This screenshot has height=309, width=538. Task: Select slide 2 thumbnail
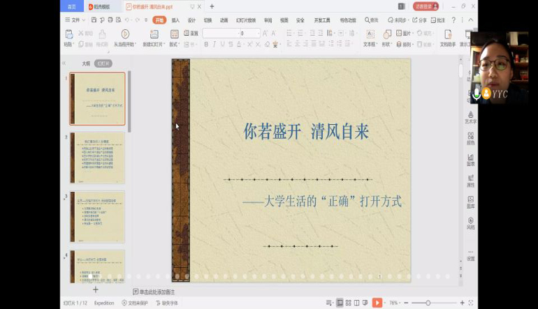click(97, 158)
